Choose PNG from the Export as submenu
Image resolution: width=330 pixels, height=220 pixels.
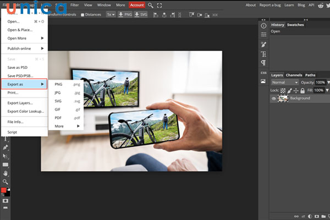pyautogui.click(x=59, y=85)
